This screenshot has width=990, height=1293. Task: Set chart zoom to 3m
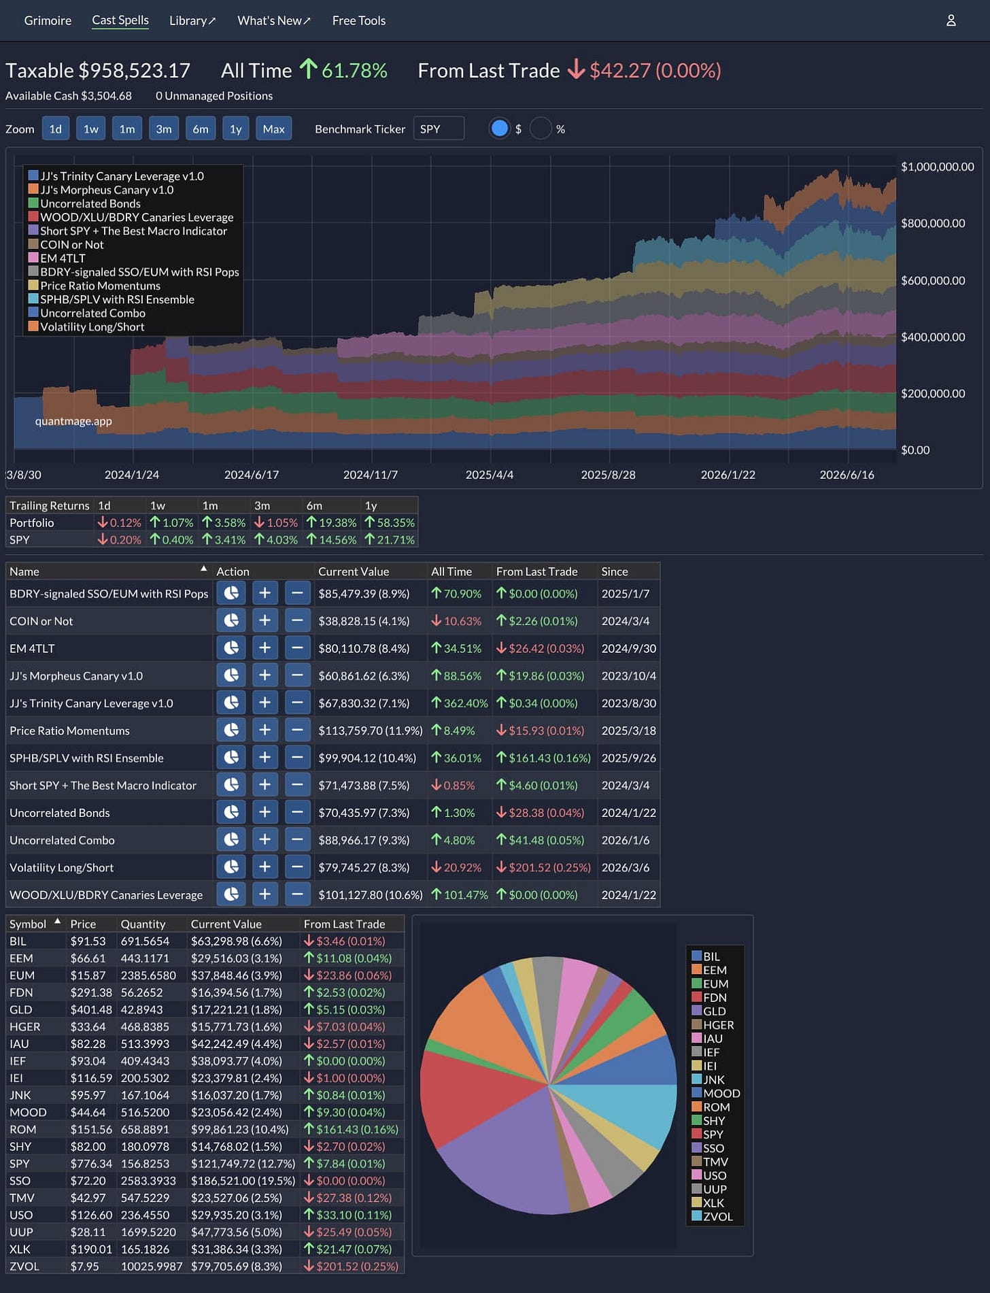click(x=164, y=129)
